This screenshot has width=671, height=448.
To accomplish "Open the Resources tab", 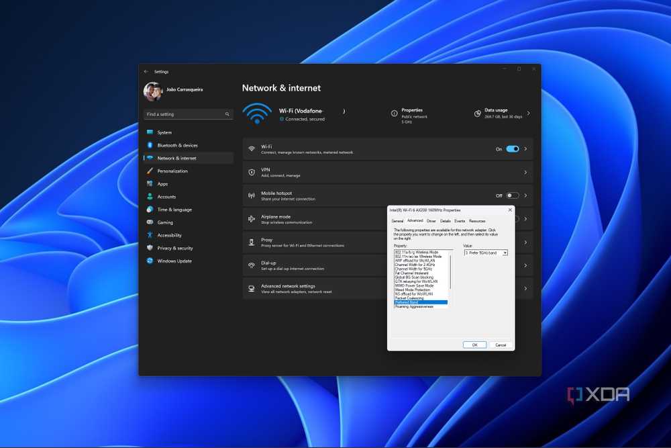I will click(477, 221).
